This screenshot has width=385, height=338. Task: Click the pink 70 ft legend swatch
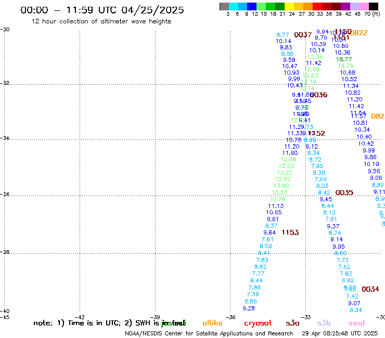[364, 6]
